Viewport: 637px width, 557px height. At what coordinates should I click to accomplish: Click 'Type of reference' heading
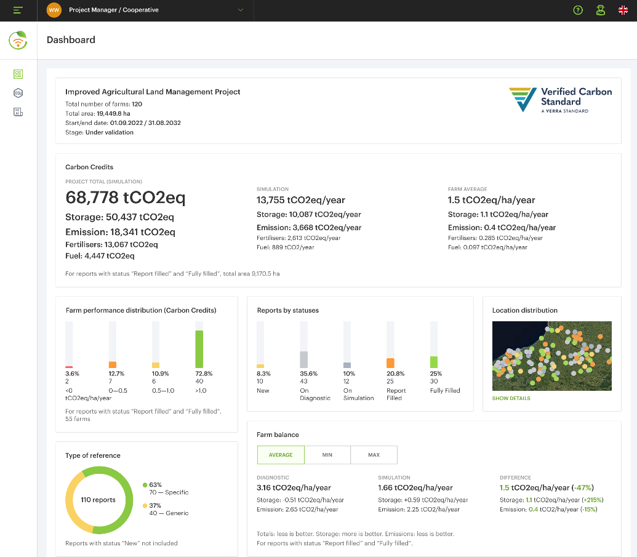coord(93,455)
